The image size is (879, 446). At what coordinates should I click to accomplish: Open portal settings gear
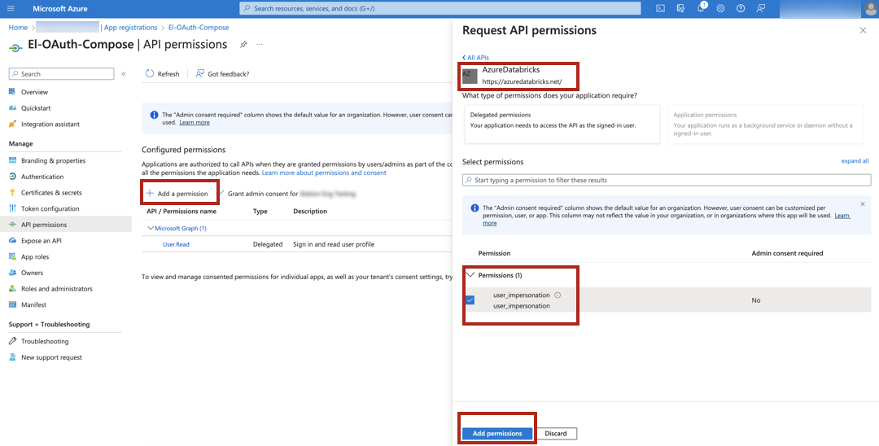point(721,8)
